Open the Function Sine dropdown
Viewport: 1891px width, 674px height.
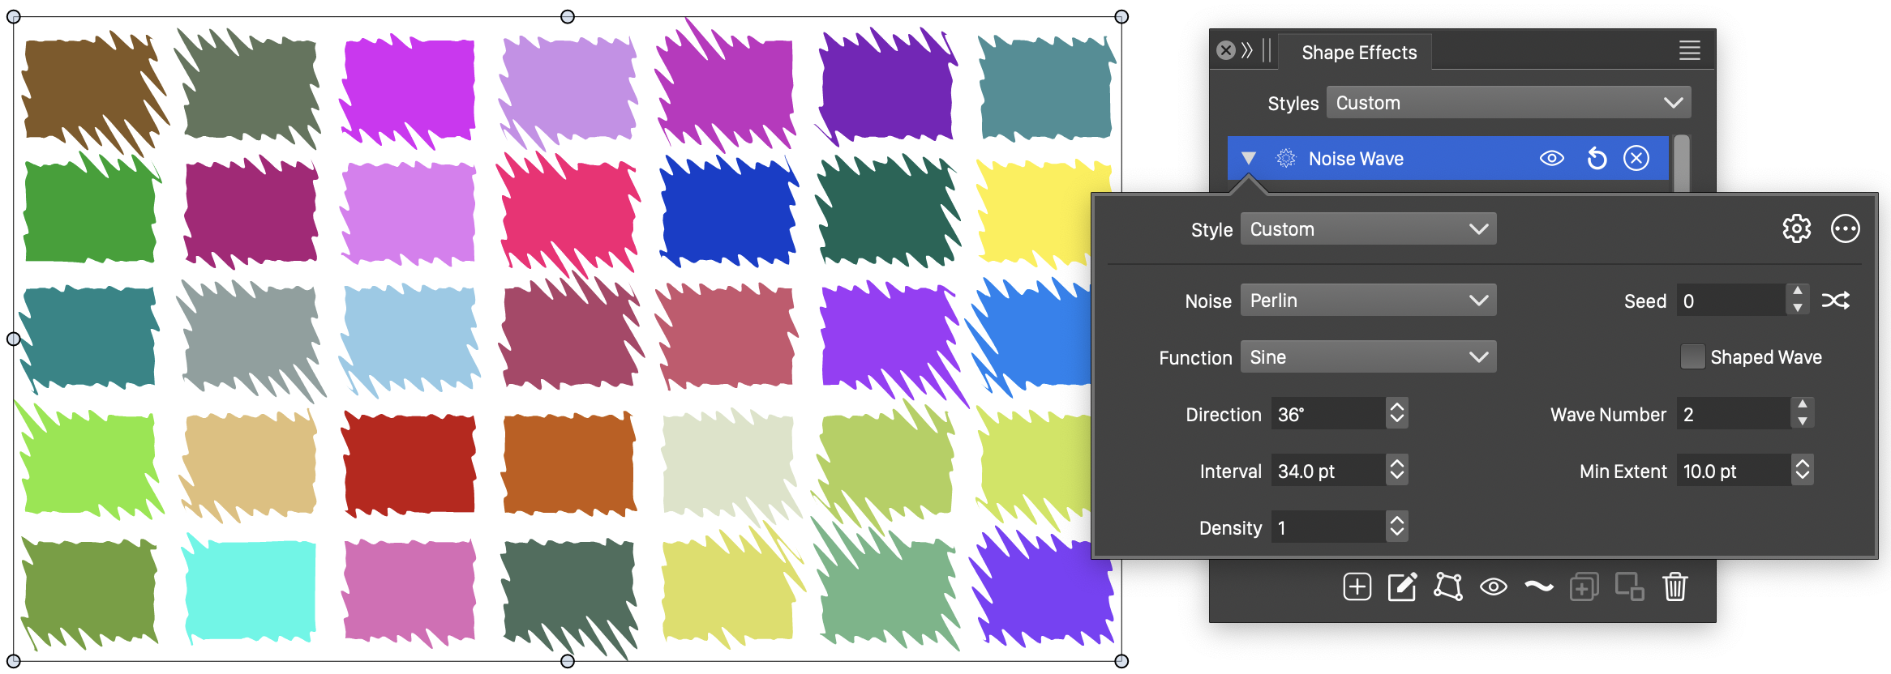coord(1368,357)
